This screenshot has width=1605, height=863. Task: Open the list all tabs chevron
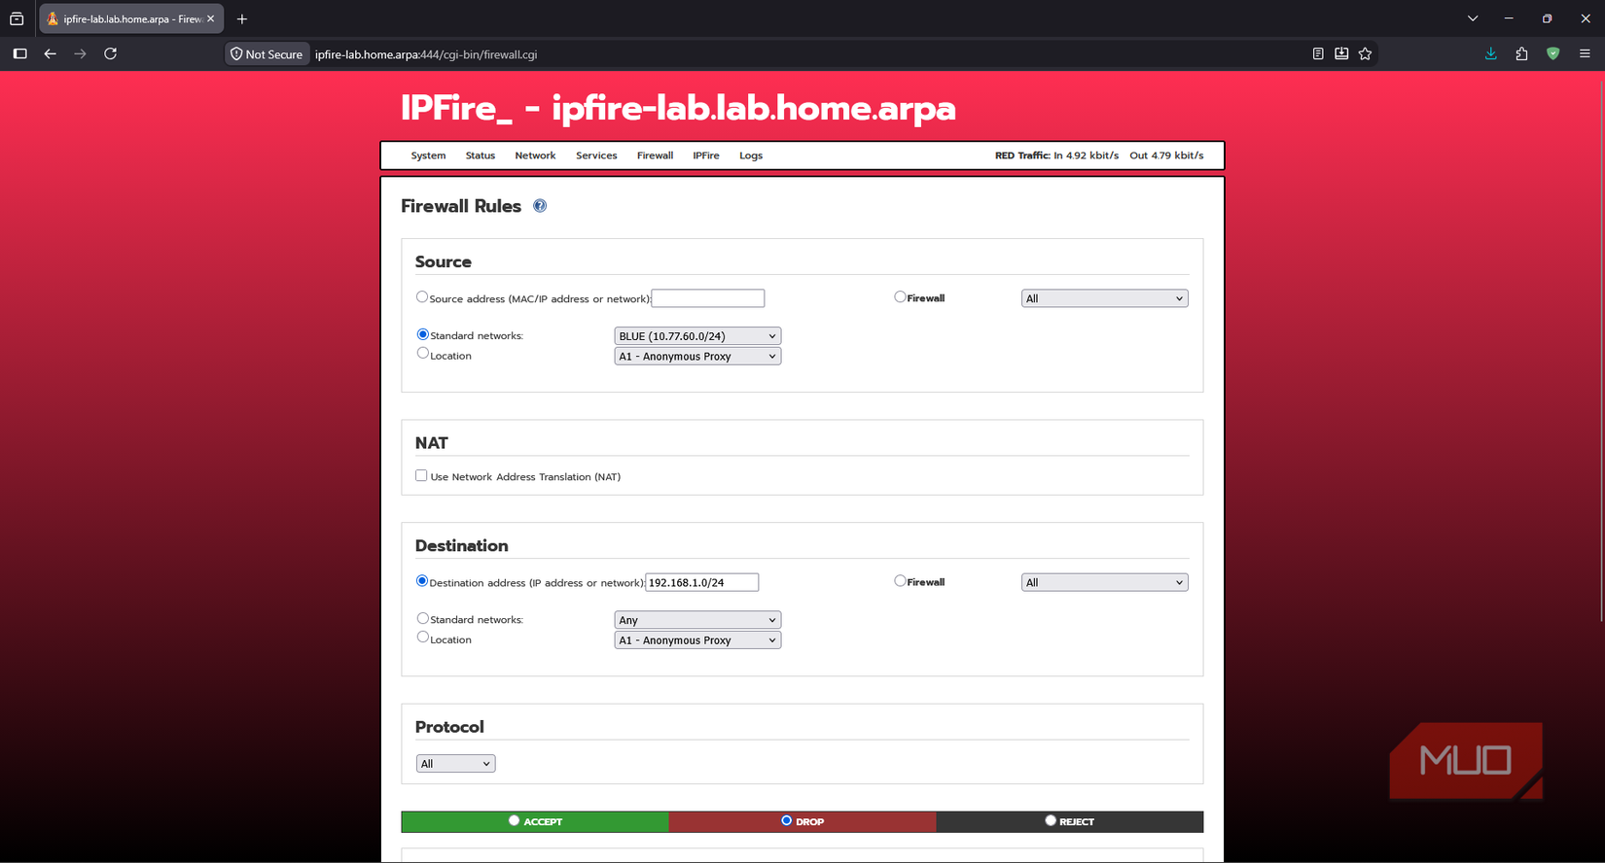[1473, 18]
